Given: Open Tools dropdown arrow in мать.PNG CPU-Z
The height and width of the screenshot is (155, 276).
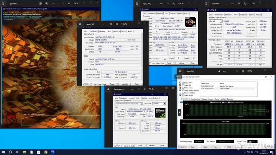Looking at the screenshot, I should point(117,84).
